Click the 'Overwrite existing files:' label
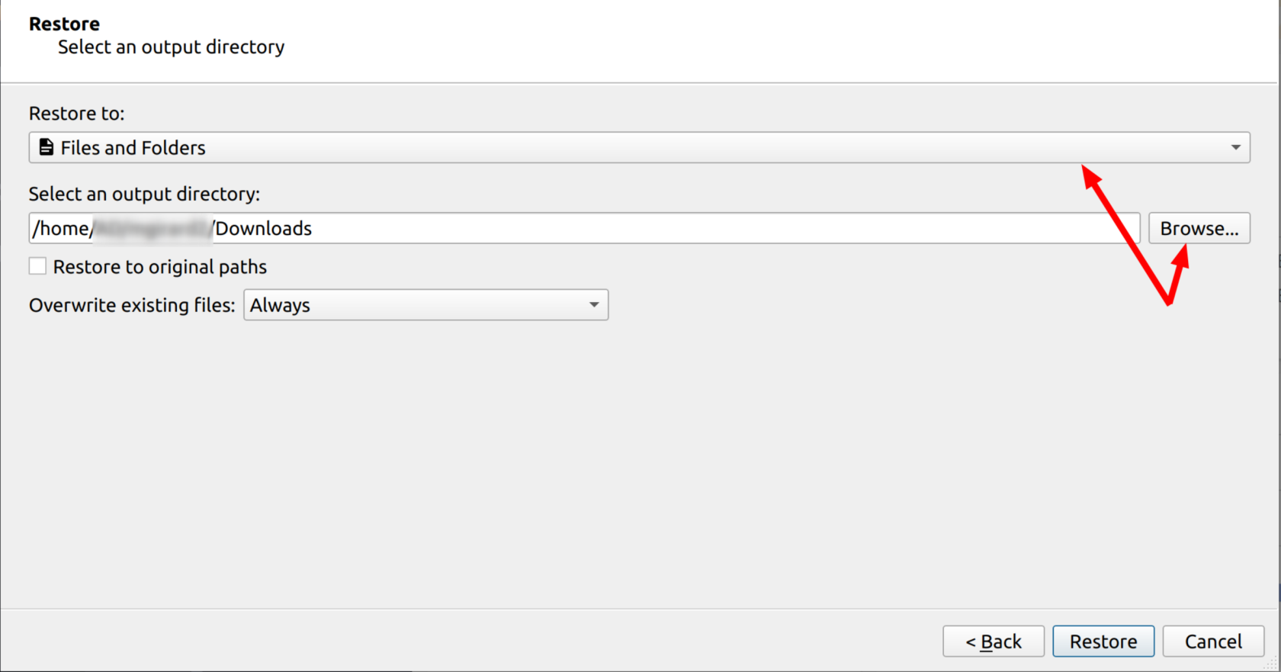 pyautogui.click(x=132, y=305)
